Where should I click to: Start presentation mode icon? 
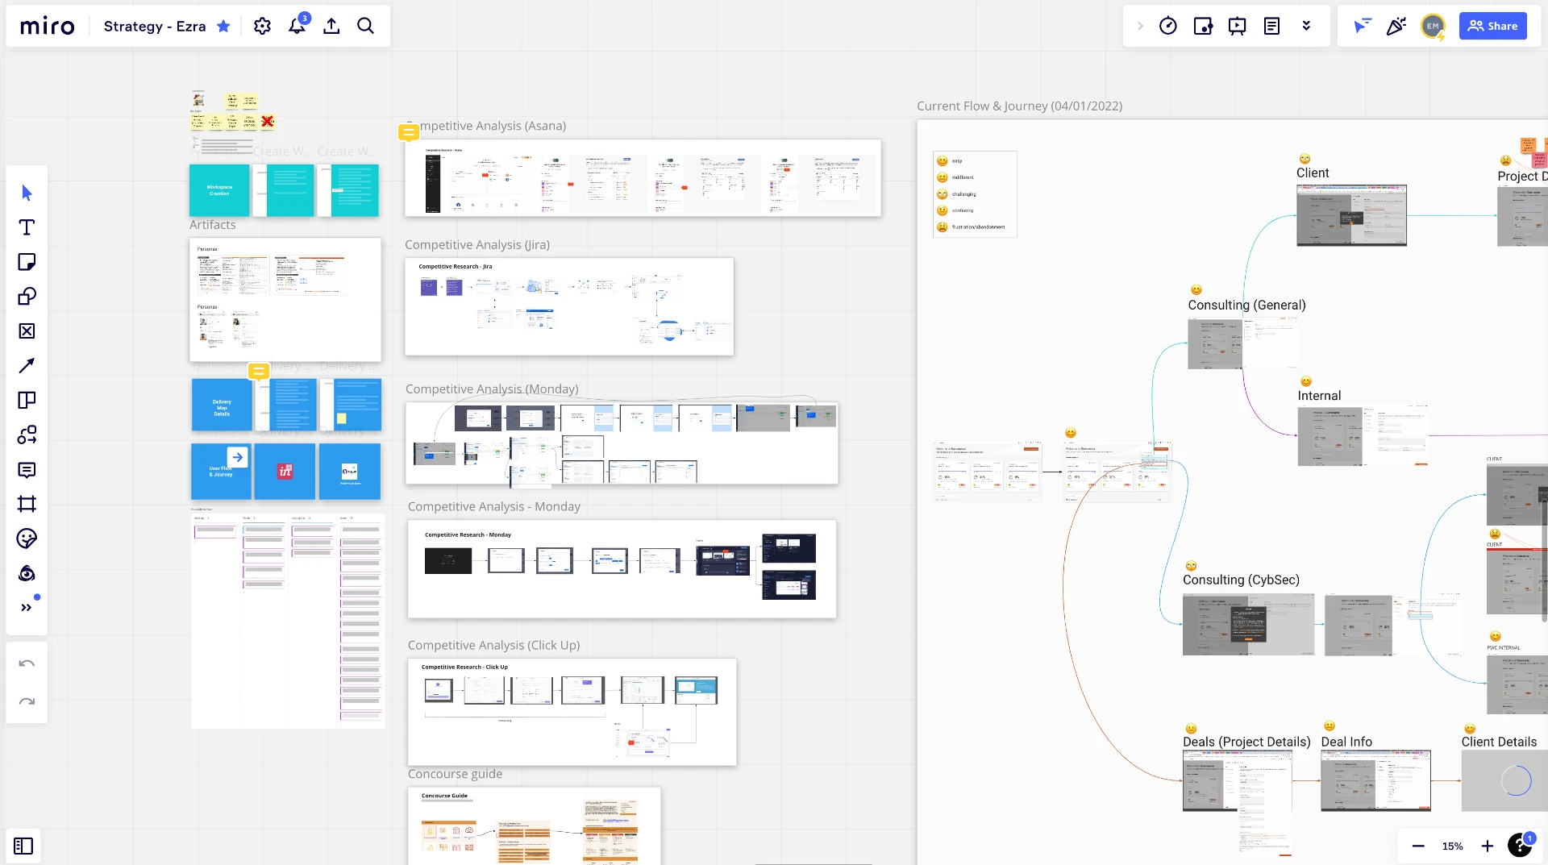click(1237, 27)
